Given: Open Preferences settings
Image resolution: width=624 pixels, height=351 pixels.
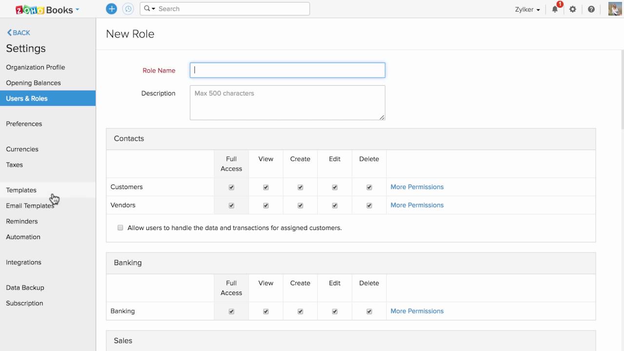Looking at the screenshot, I should (24, 124).
